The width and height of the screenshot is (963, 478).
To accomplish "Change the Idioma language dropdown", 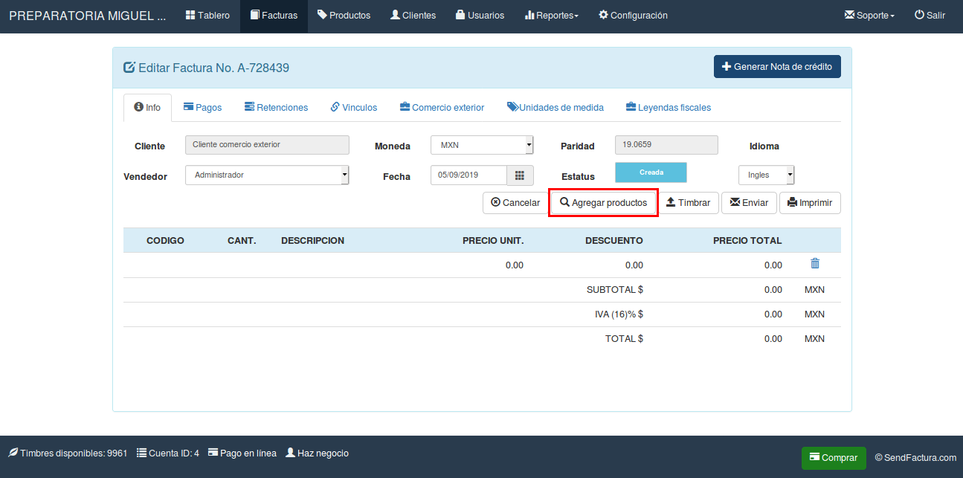I will 767,175.
